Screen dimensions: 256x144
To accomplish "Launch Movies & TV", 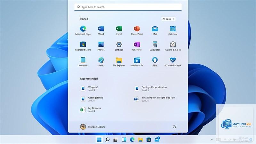I will pos(137,62).
